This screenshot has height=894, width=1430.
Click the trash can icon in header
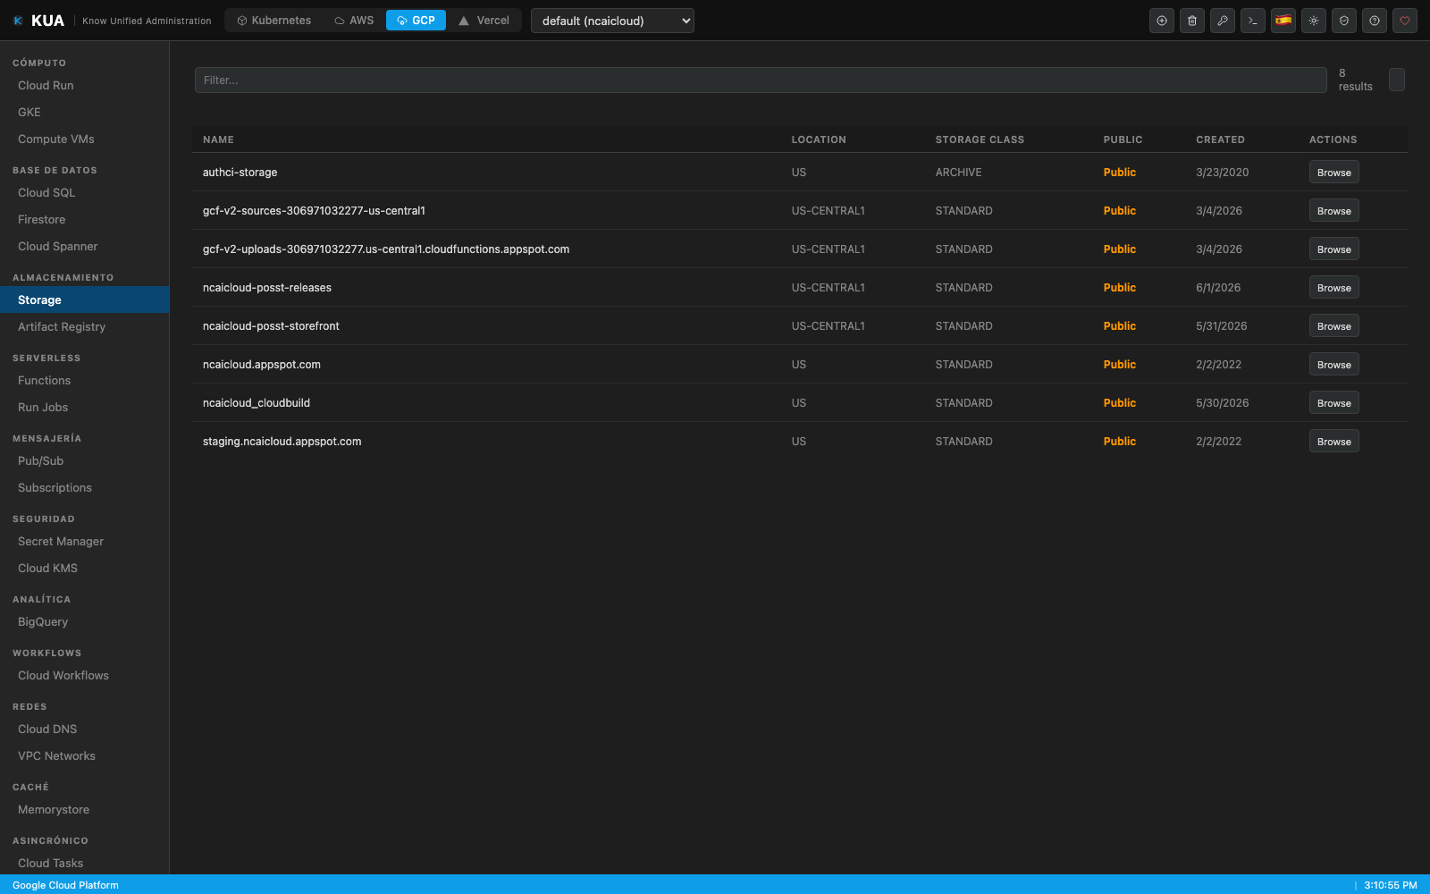pyautogui.click(x=1192, y=21)
